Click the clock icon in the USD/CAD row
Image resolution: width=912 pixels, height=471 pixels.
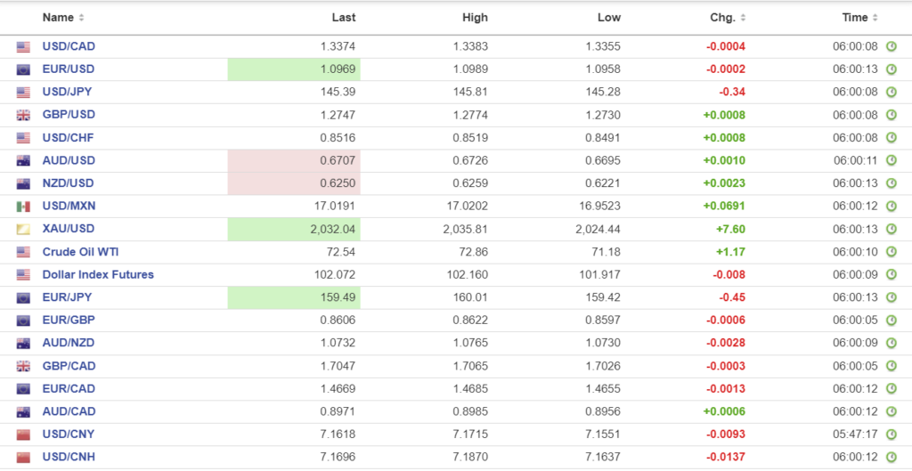click(x=891, y=46)
